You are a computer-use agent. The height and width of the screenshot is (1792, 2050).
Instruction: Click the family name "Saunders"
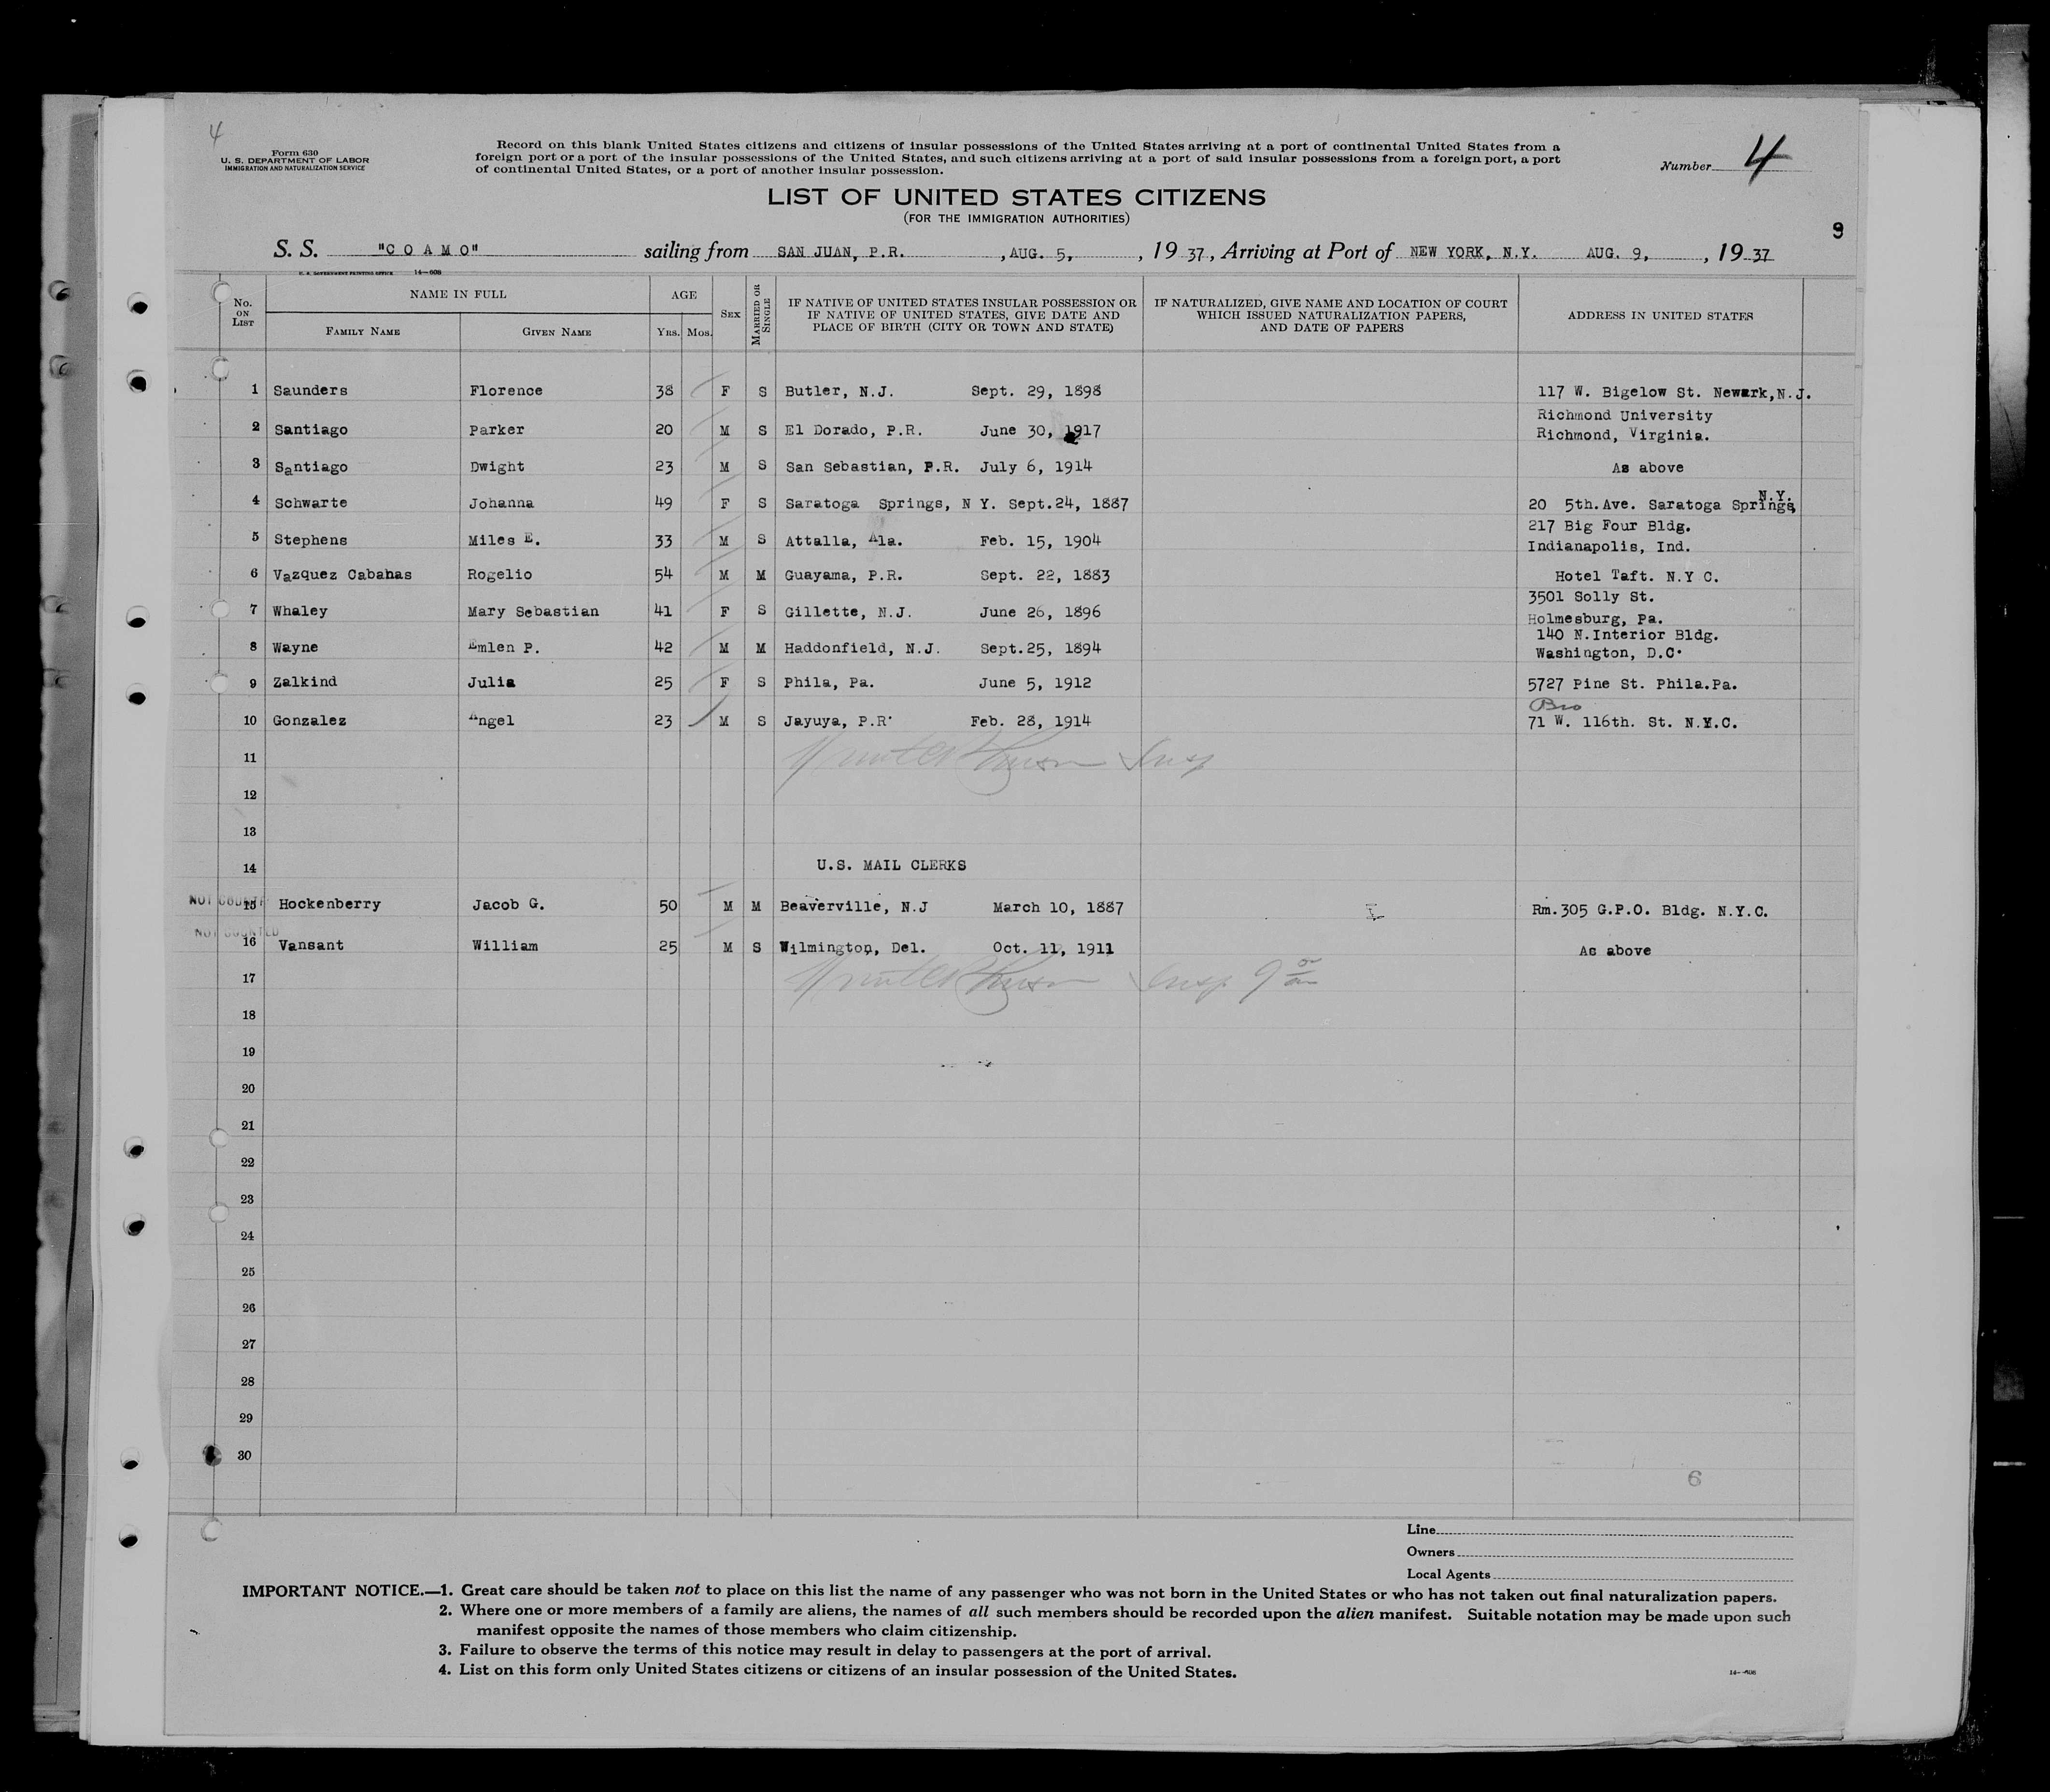[x=310, y=390]
